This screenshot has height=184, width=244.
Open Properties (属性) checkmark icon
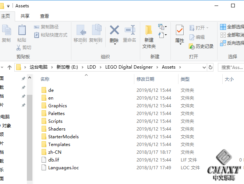pos(180,30)
